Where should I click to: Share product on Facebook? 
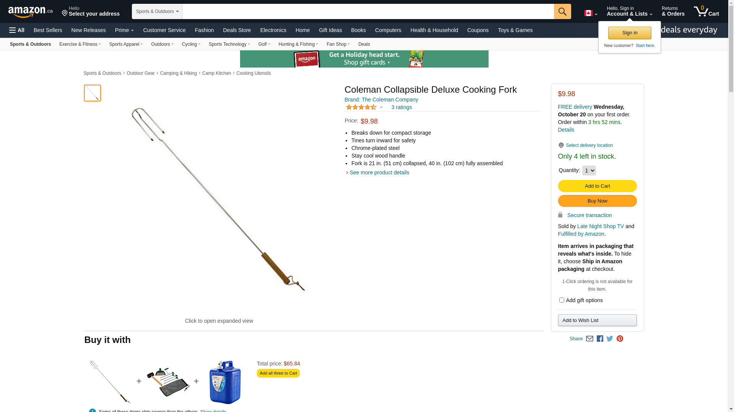point(600,339)
